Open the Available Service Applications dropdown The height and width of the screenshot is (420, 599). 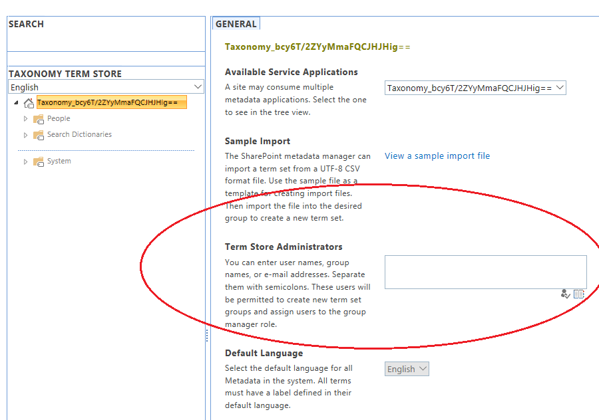pyautogui.click(x=475, y=88)
